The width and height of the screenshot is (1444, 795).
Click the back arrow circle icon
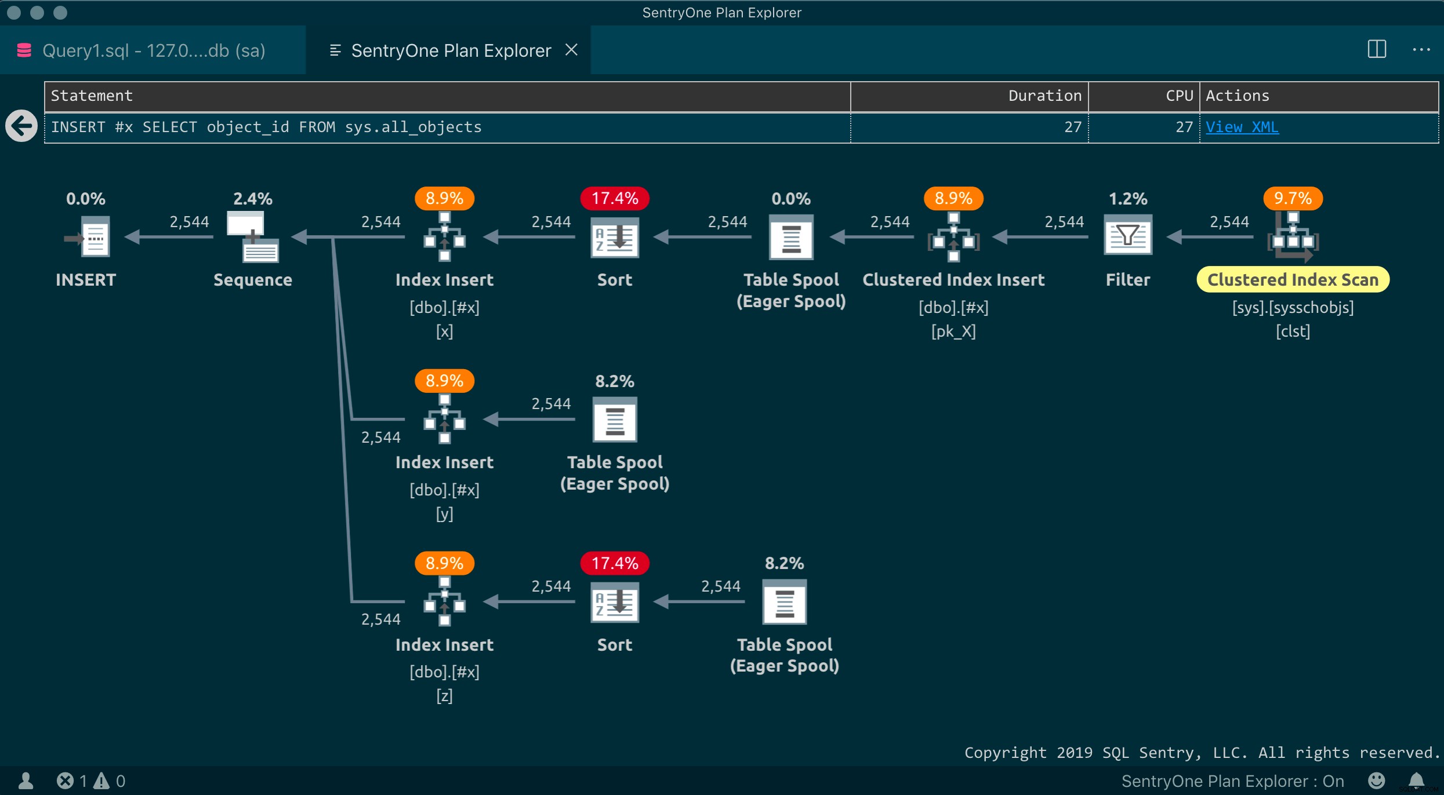(21, 126)
